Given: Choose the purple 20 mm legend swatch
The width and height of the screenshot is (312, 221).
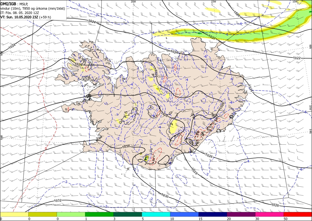Looking at the screenshot, I should tap(241, 214).
